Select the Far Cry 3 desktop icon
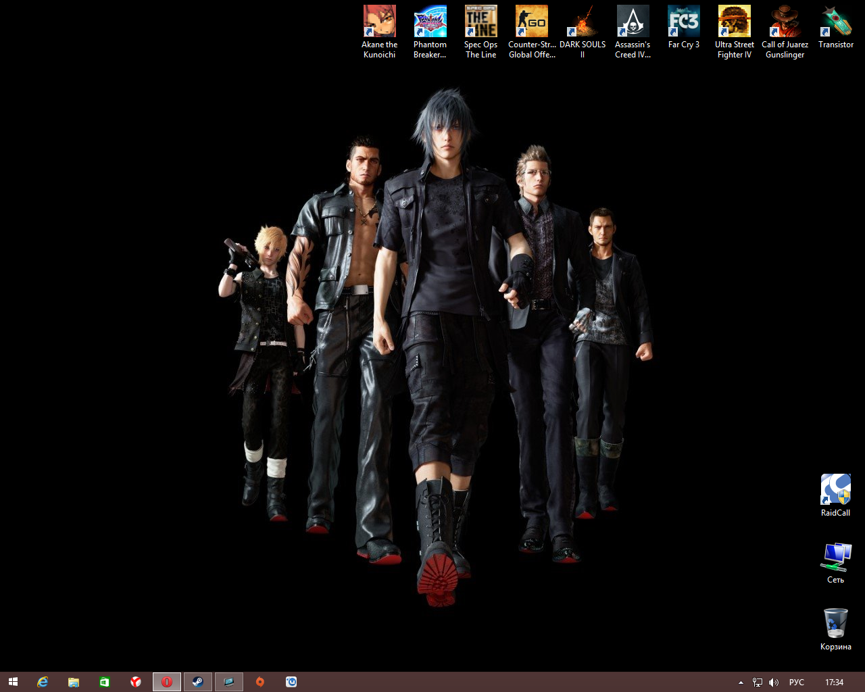This screenshot has width=865, height=692. [683, 27]
